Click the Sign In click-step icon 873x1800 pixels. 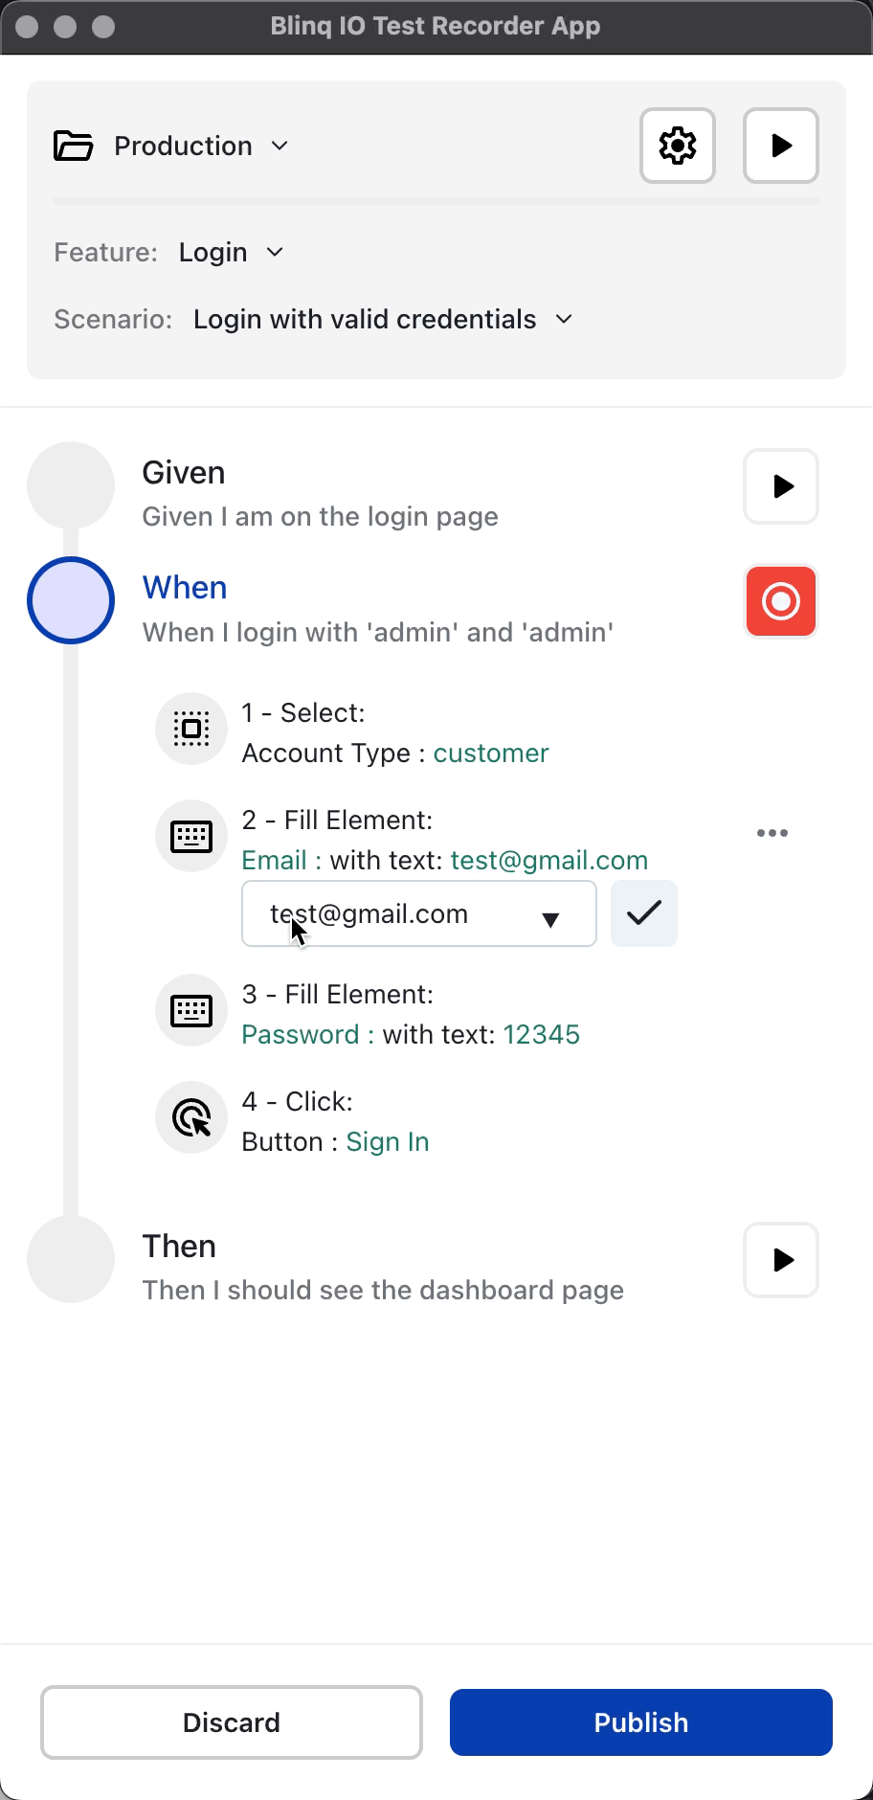click(191, 1117)
